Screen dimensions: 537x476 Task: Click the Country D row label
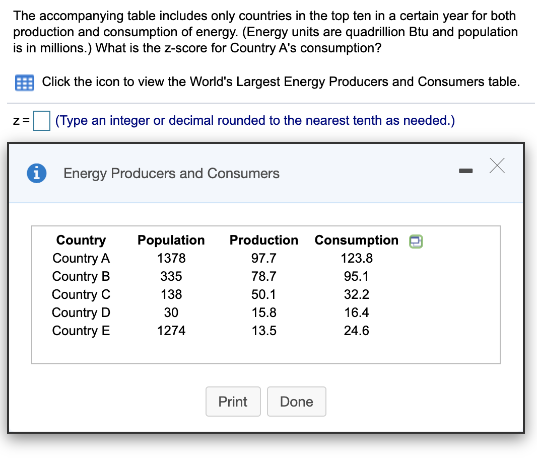pyautogui.click(x=81, y=313)
